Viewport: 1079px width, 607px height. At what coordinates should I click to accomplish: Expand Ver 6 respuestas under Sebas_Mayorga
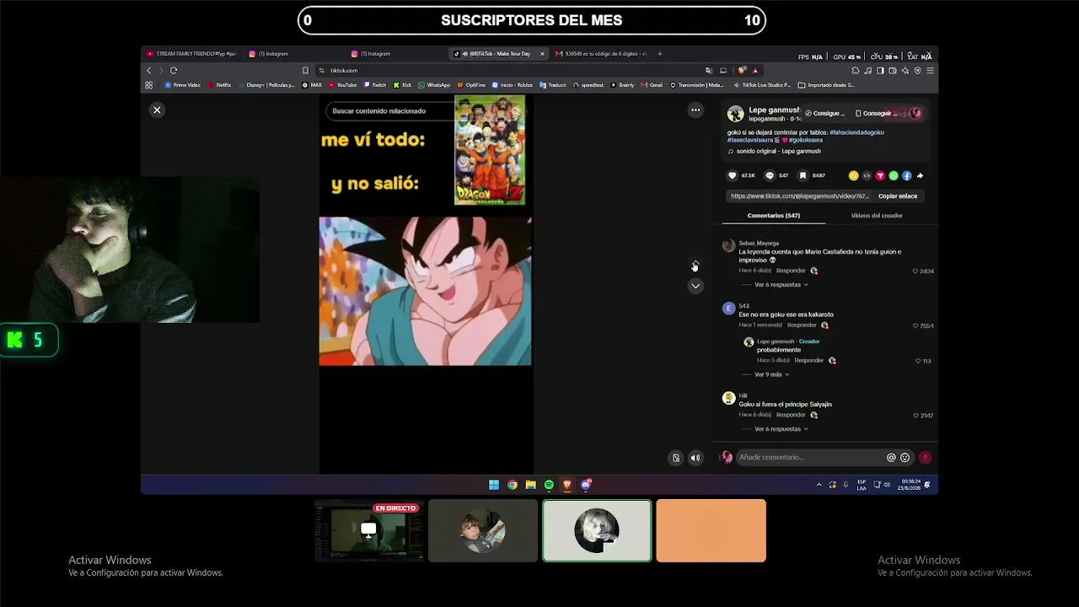pyautogui.click(x=781, y=285)
